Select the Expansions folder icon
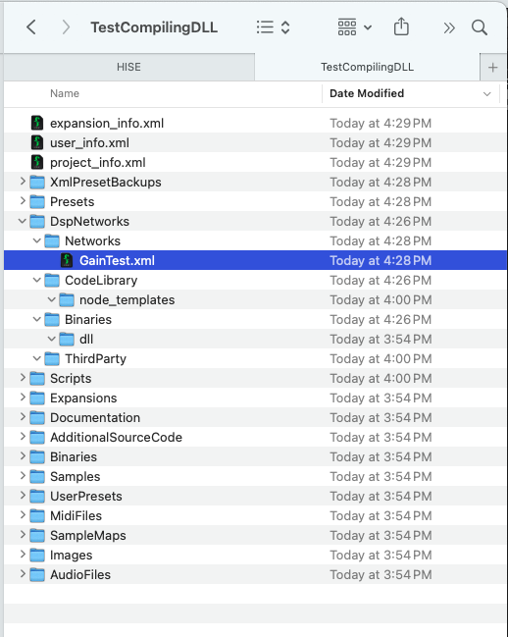Screen dimensions: 508x637 coord(37,398)
